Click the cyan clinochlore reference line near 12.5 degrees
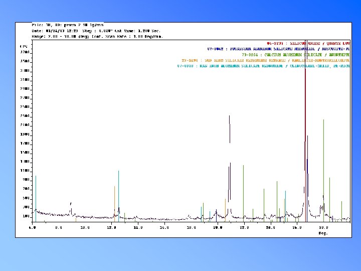This screenshot has height=271, width=361. click(118, 196)
